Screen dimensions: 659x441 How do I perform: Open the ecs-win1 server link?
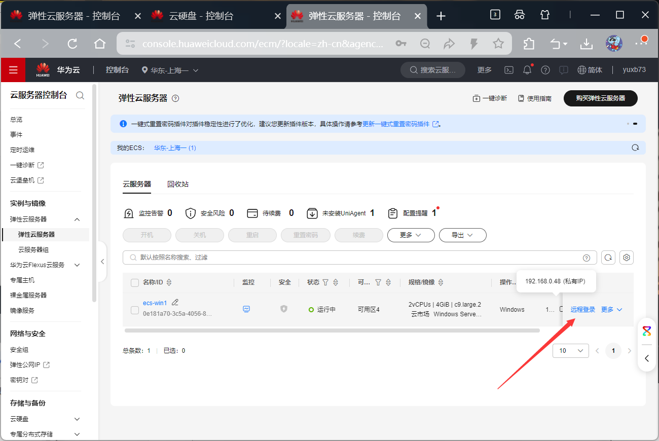pyautogui.click(x=155, y=303)
